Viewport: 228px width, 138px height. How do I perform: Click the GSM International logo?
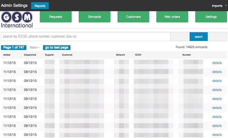click(x=17, y=20)
